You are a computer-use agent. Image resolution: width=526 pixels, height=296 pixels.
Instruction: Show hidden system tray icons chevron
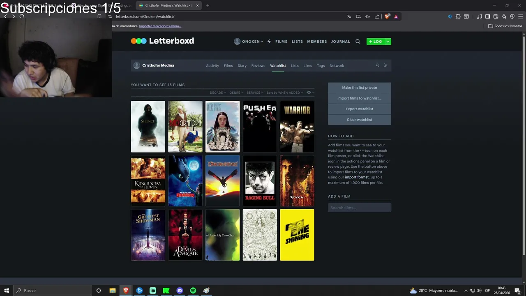coord(466,291)
